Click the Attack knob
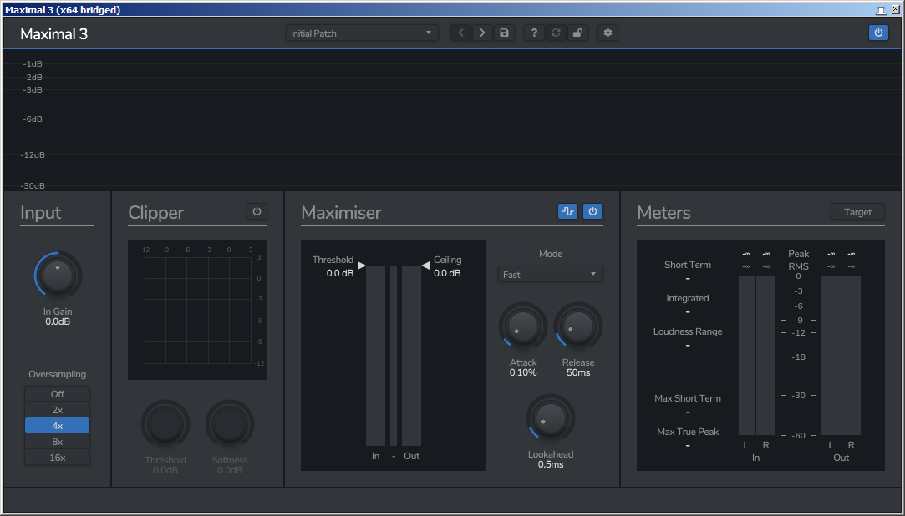905x516 pixels. pos(523,327)
